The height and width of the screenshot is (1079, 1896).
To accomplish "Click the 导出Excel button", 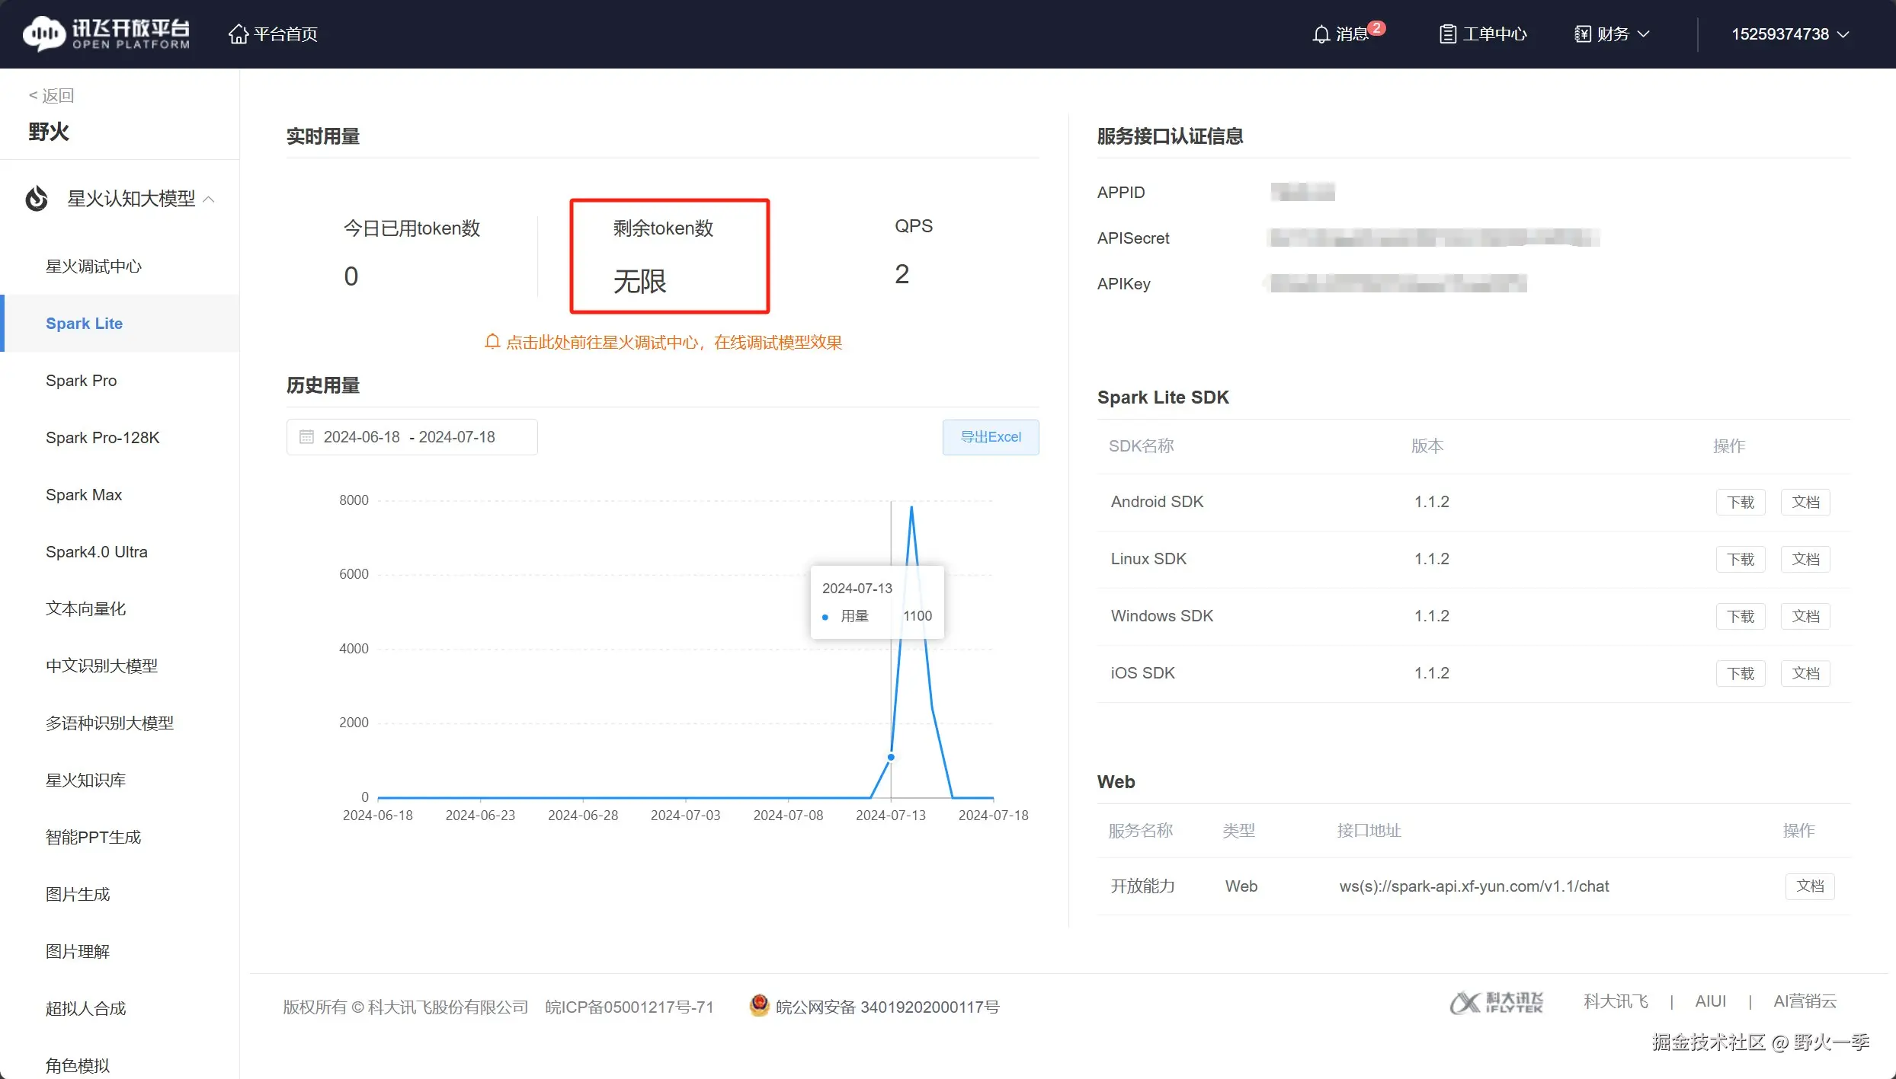I will pos(991,437).
